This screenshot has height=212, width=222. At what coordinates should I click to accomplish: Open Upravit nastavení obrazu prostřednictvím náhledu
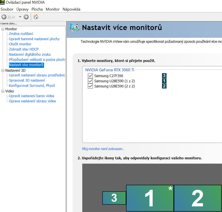(x=37, y=75)
